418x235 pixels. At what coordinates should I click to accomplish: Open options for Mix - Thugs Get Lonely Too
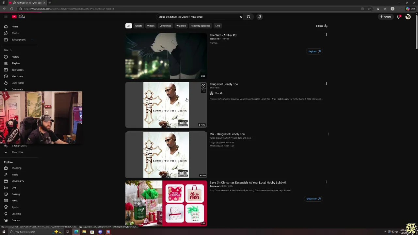click(x=328, y=134)
